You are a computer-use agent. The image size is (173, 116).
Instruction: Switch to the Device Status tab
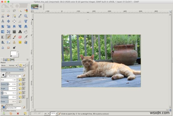pyautogui.click(x=6, y=60)
